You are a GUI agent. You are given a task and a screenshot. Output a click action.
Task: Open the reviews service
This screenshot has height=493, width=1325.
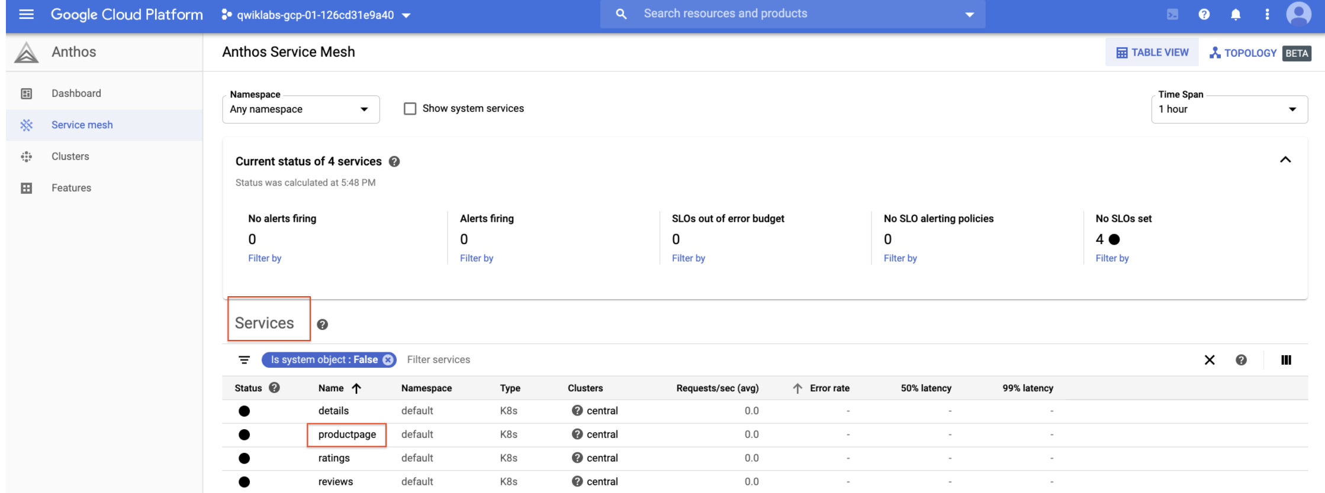click(x=336, y=482)
